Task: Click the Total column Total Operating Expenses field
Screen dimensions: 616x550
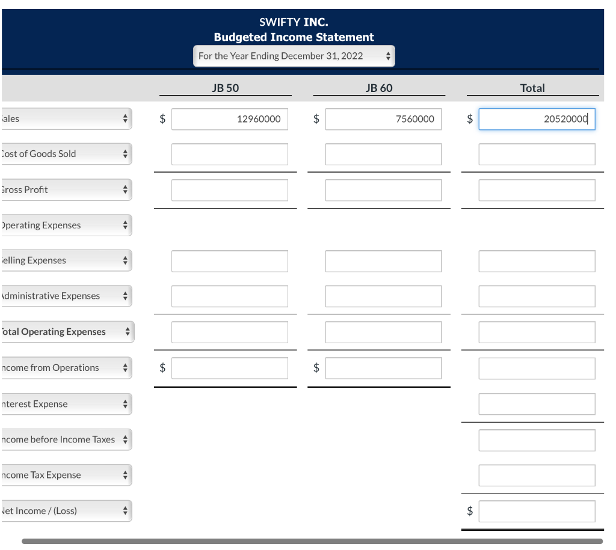Action: pyautogui.click(x=537, y=332)
